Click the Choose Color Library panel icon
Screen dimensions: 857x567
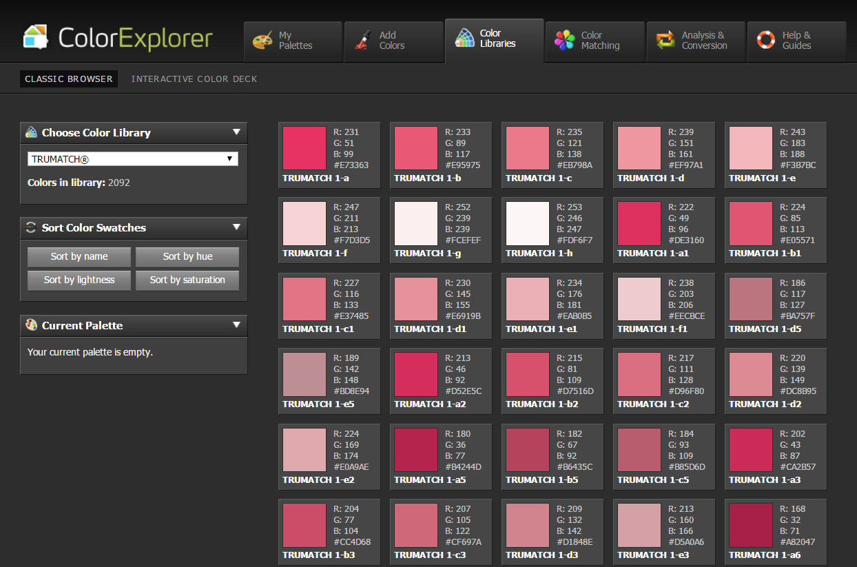pos(31,132)
